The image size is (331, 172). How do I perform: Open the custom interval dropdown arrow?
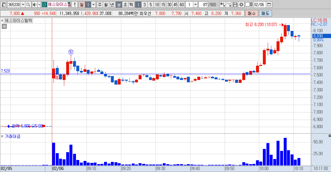tap(195, 5)
